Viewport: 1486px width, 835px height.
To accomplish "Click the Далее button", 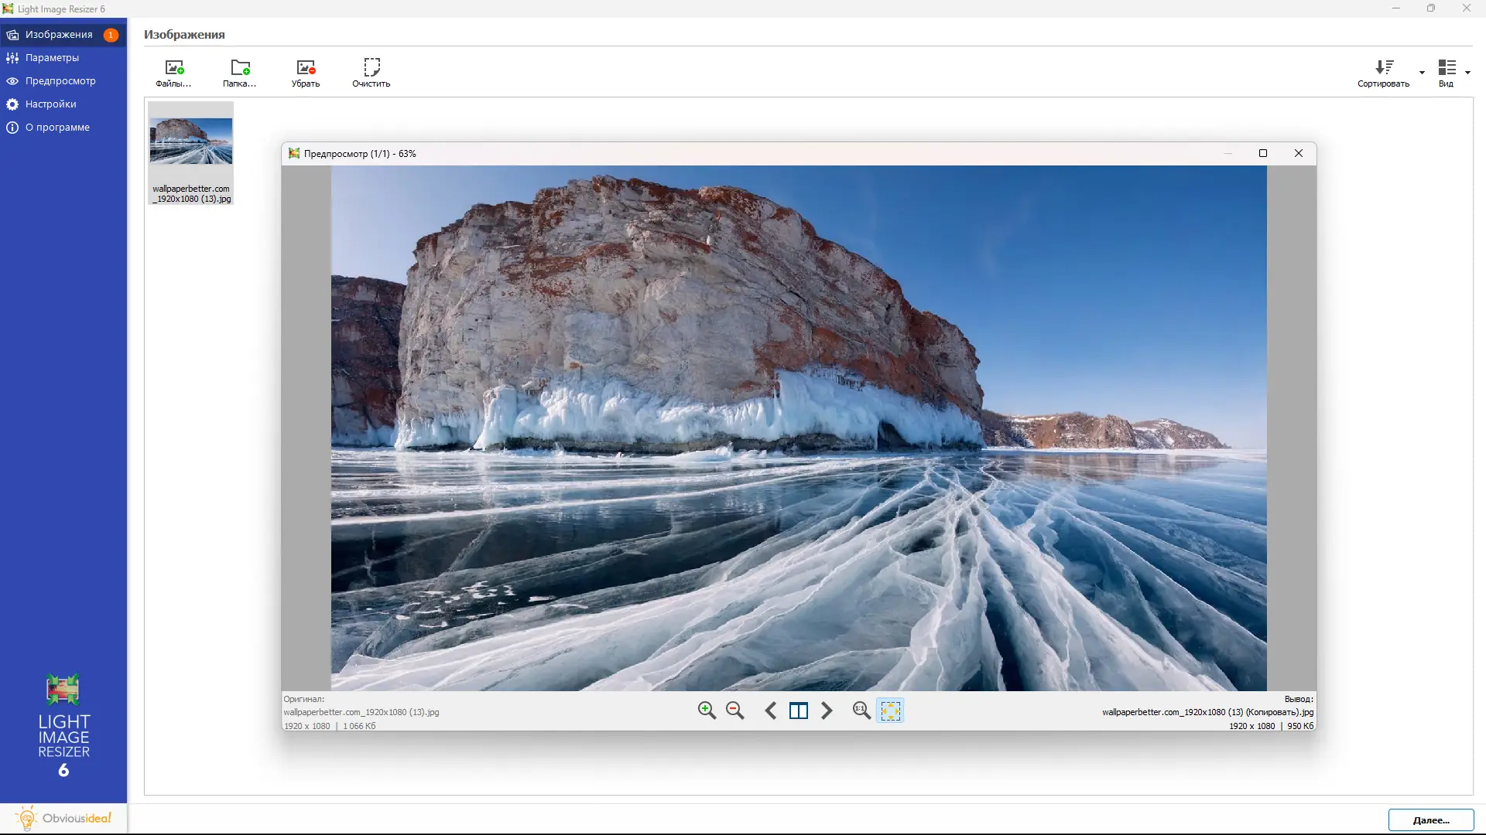I will pyautogui.click(x=1430, y=820).
